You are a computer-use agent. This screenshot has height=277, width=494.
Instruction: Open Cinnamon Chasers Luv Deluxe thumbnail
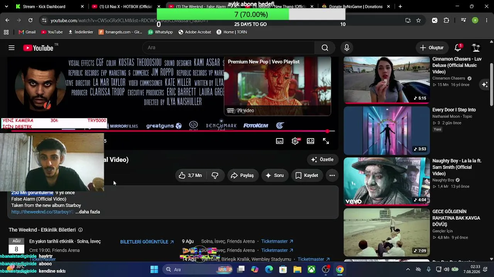(387, 80)
